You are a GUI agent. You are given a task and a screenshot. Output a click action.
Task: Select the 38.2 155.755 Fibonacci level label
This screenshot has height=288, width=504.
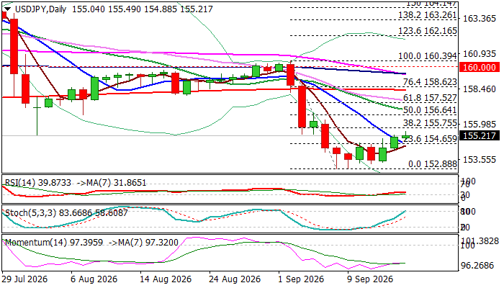tap(430, 123)
